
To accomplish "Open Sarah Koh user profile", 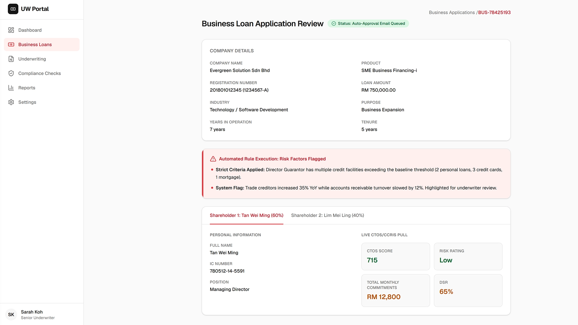I will pos(42,314).
